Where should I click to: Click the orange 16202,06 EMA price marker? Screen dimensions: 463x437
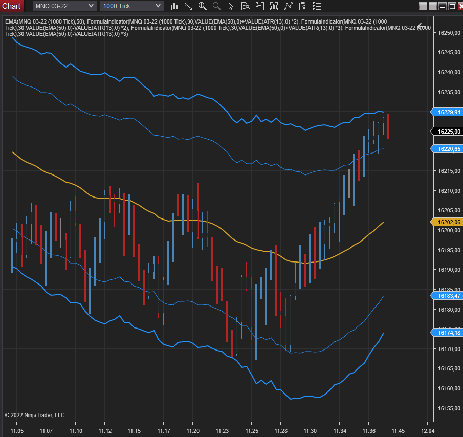447,222
